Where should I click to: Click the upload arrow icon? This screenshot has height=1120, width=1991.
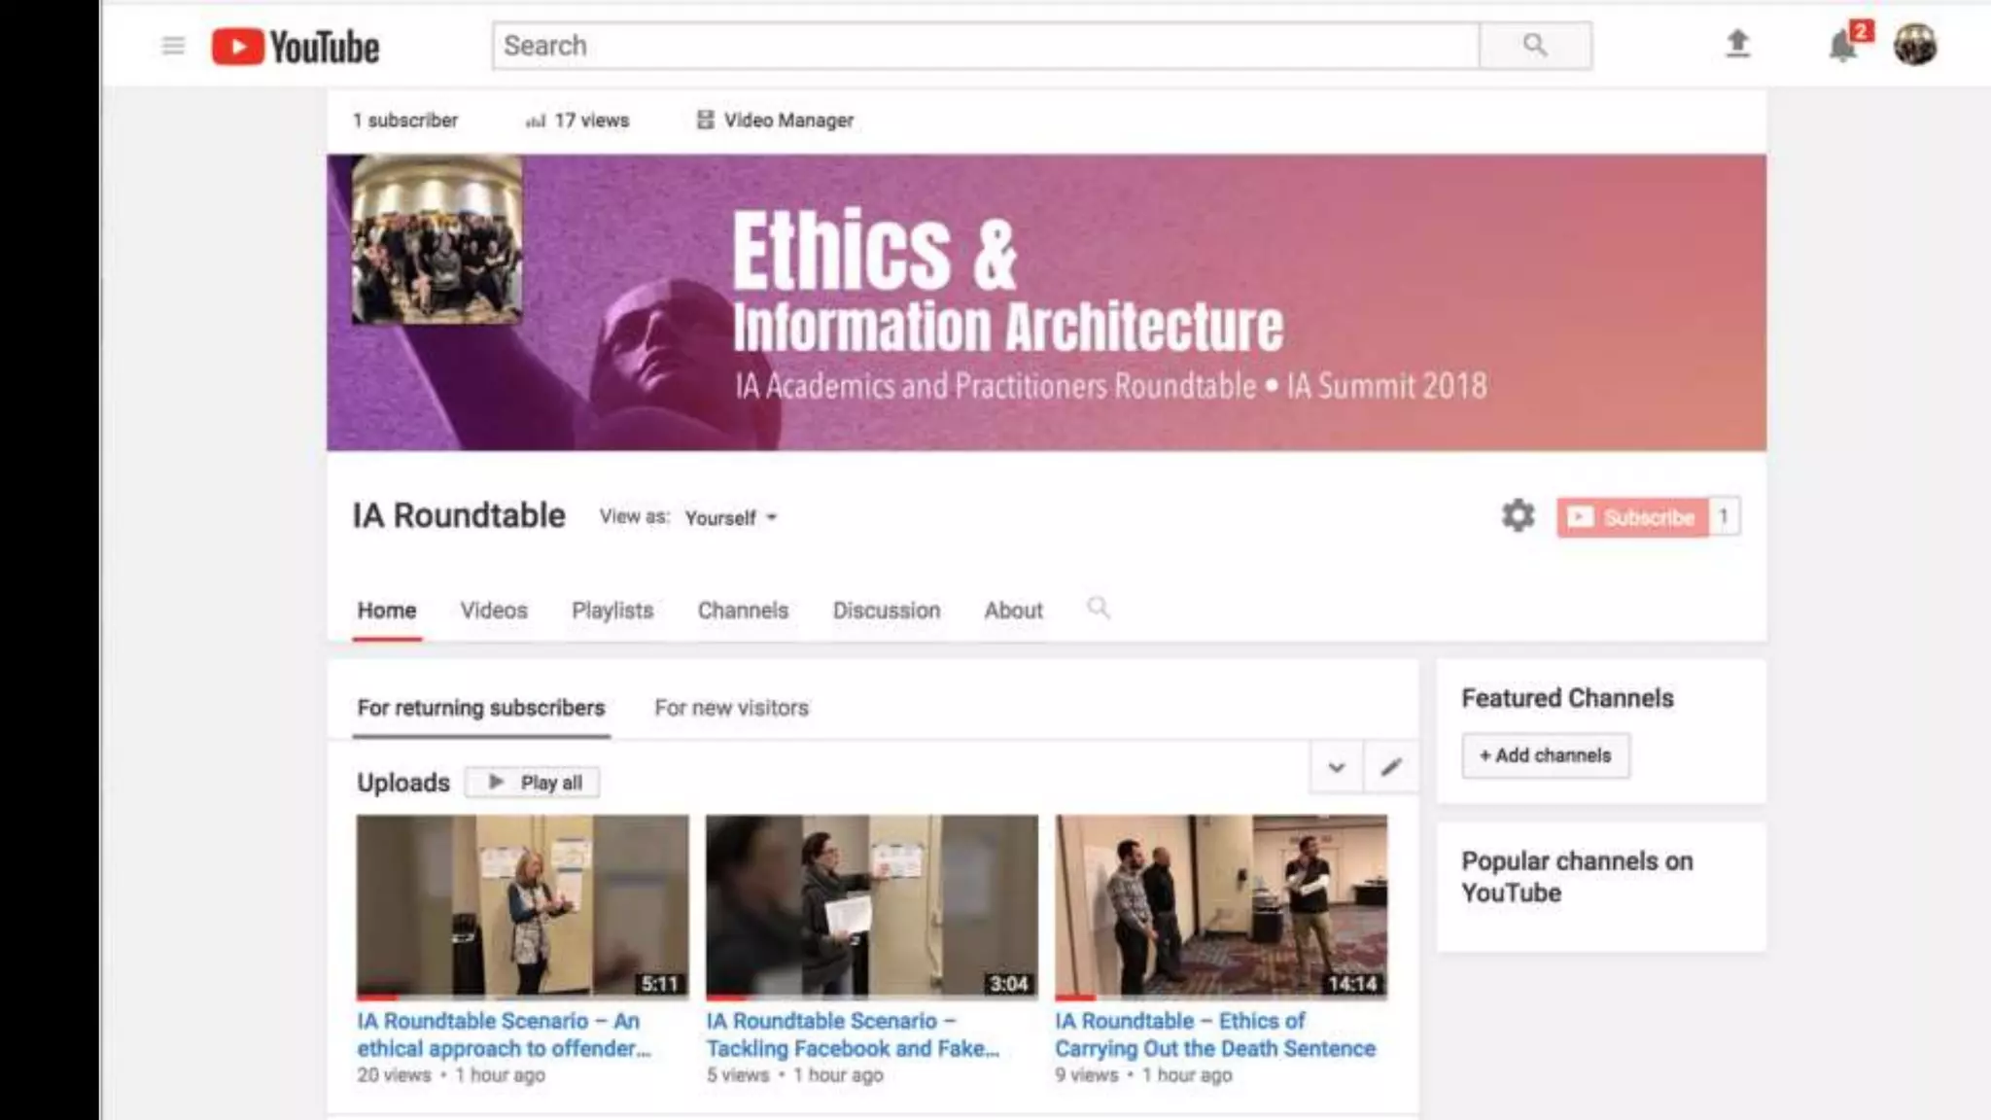coord(1738,44)
